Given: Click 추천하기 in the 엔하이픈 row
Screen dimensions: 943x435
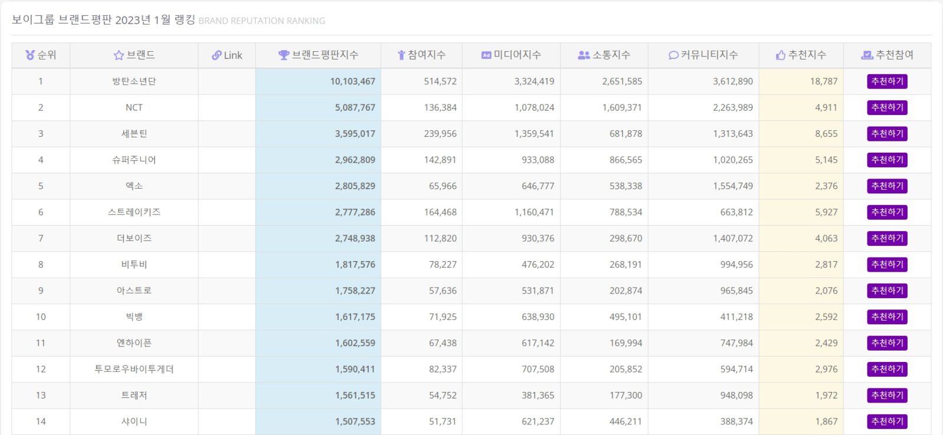Looking at the screenshot, I should [887, 343].
